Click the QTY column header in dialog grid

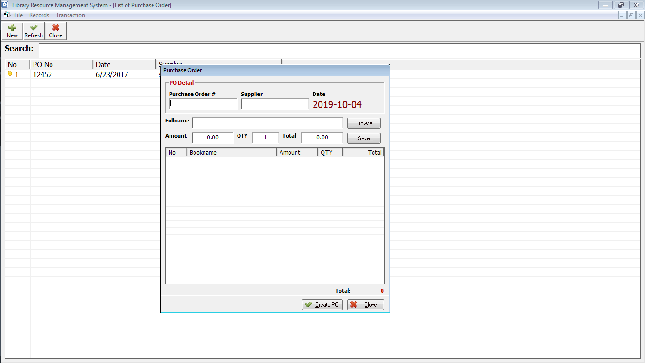pos(330,152)
